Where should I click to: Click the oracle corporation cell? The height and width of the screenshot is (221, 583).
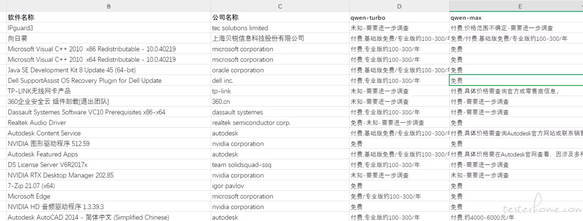click(280, 70)
